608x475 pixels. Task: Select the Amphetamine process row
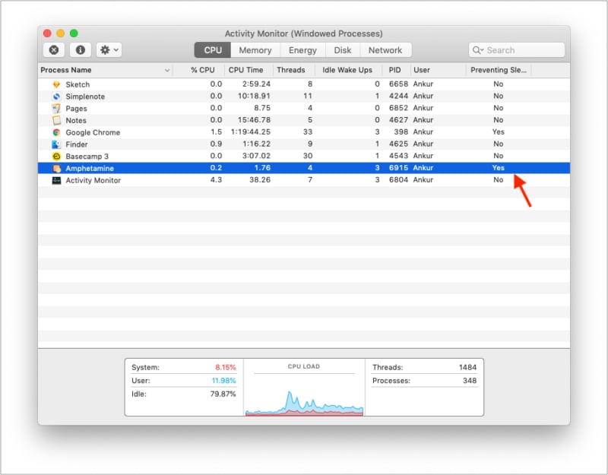pyautogui.click(x=228, y=168)
